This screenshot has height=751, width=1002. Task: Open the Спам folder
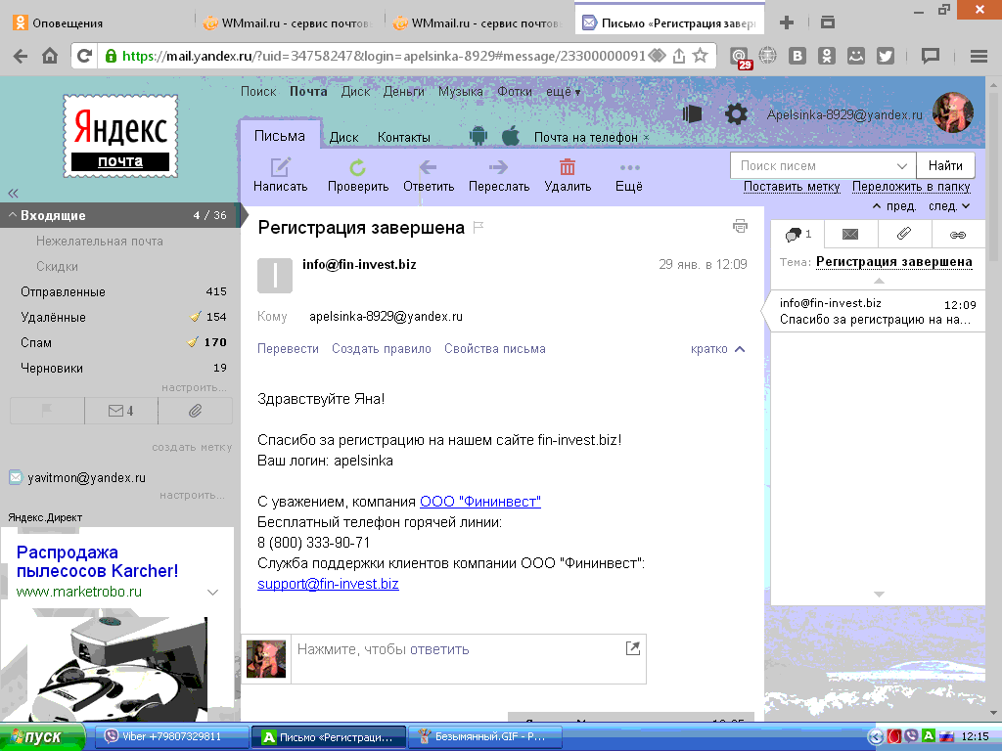coord(36,342)
